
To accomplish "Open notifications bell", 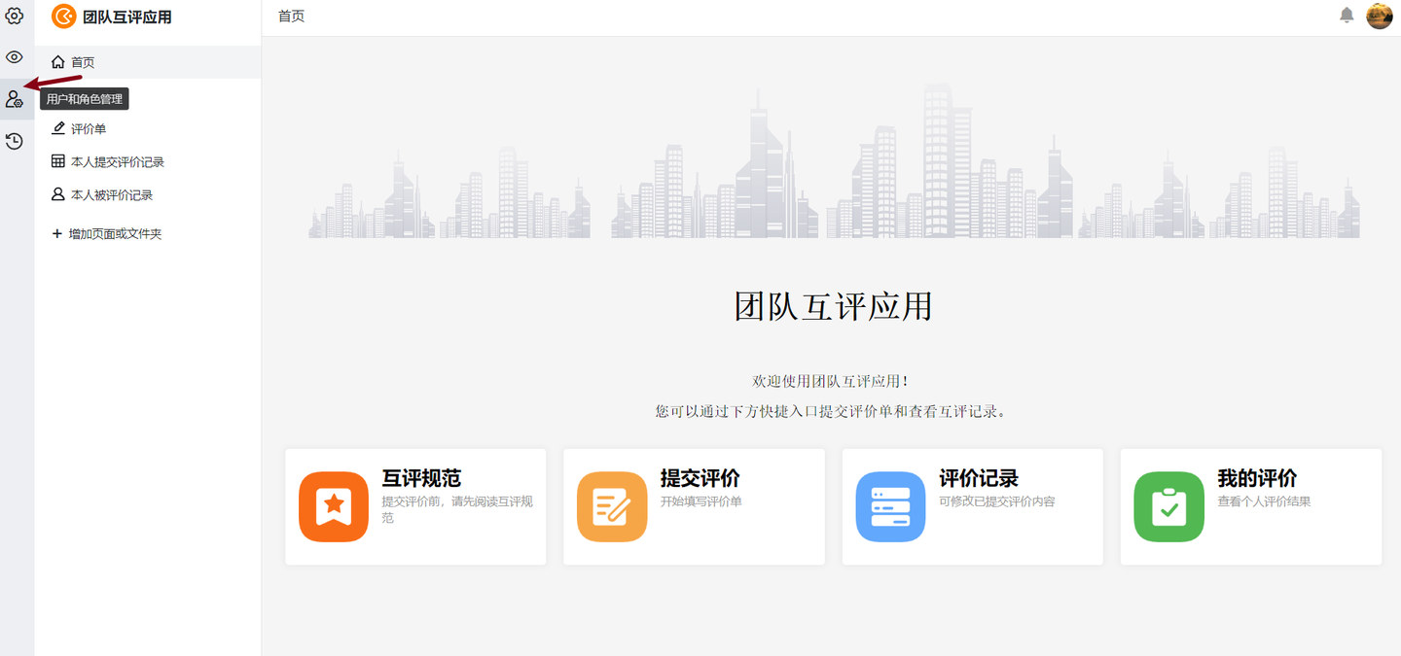I will [x=1347, y=16].
